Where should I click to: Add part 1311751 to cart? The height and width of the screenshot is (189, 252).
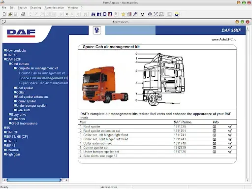tap(230, 131)
